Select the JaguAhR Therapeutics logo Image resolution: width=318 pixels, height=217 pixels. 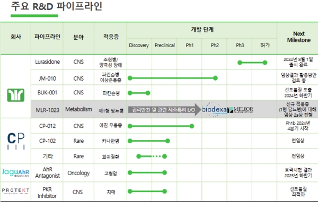pyautogui.click(x=15, y=172)
